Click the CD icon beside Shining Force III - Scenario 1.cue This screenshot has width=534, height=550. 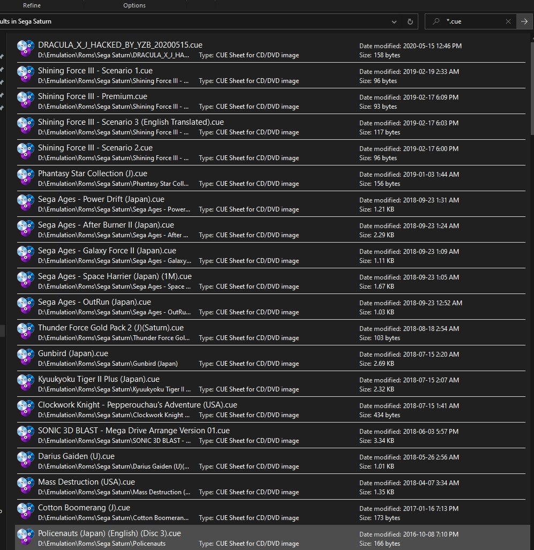tap(26, 74)
